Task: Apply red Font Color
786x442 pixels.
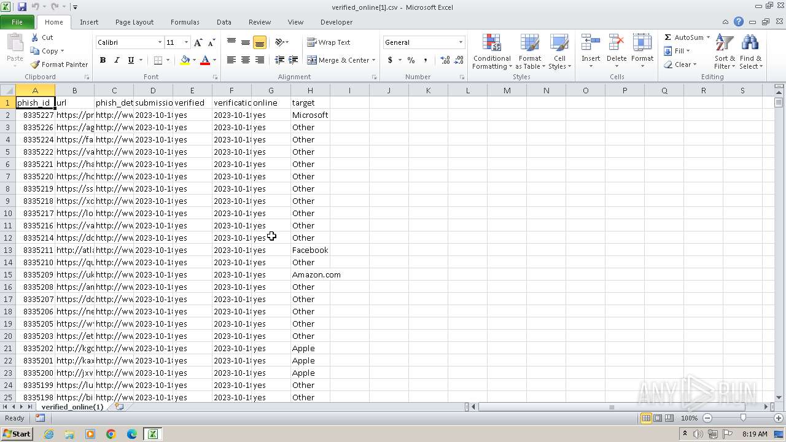Action: click(205, 60)
